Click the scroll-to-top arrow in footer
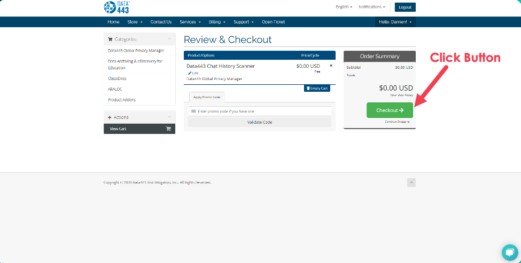This screenshot has height=263, width=521. pyautogui.click(x=411, y=182)
